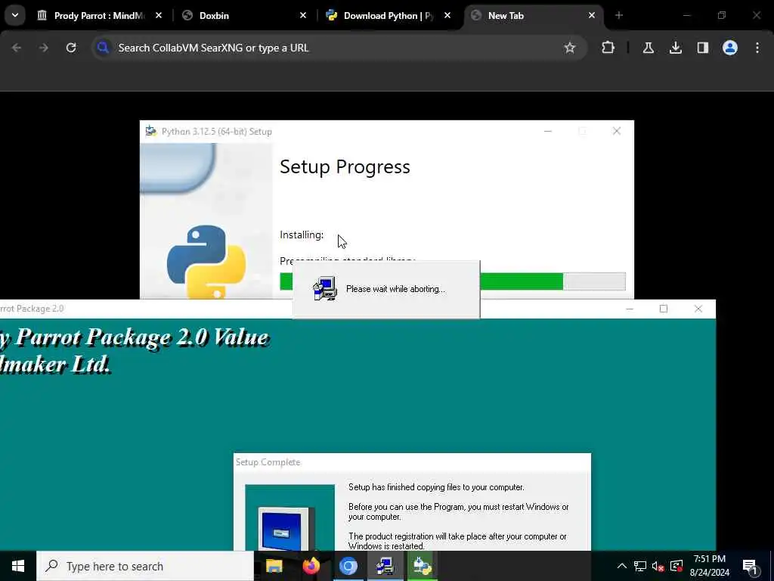This screenshot has width=774, height=581.
Task: Close the New Tab tab
Action: coord(591,16)
